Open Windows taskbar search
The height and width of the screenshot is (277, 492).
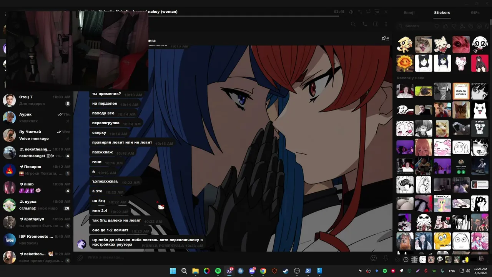[184, 271]
